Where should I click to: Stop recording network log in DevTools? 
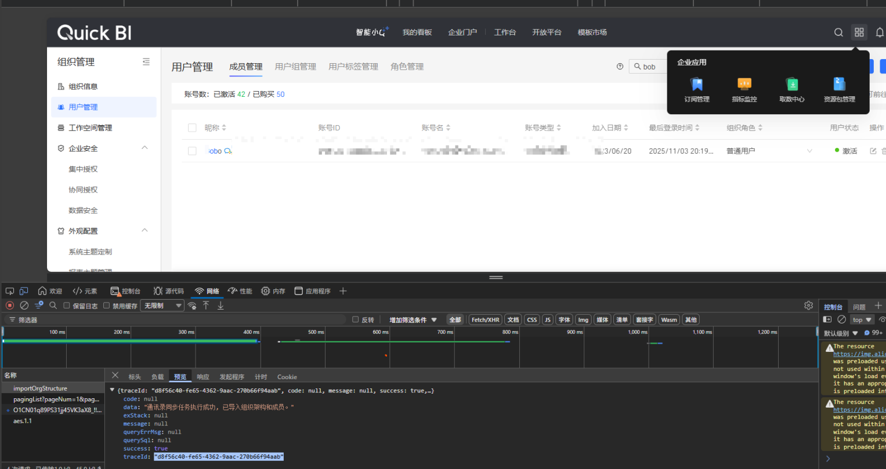pyautogui.click(x=10, y=306)
